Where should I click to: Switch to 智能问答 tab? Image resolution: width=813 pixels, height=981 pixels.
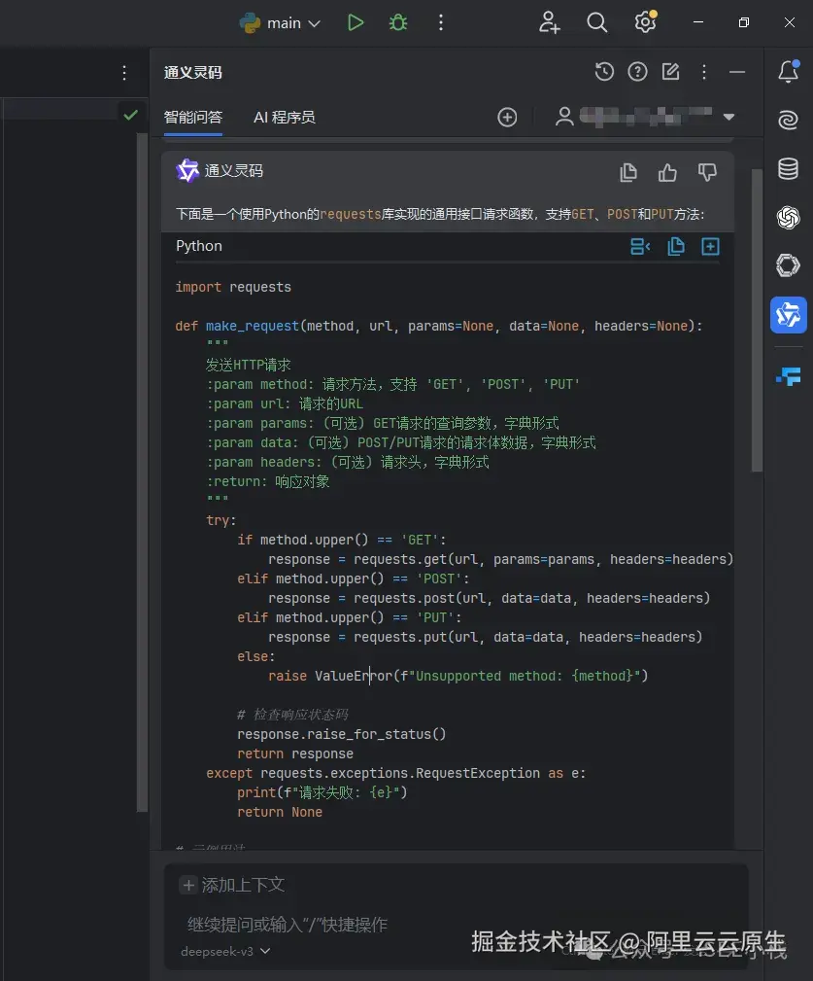click(193, 117)
